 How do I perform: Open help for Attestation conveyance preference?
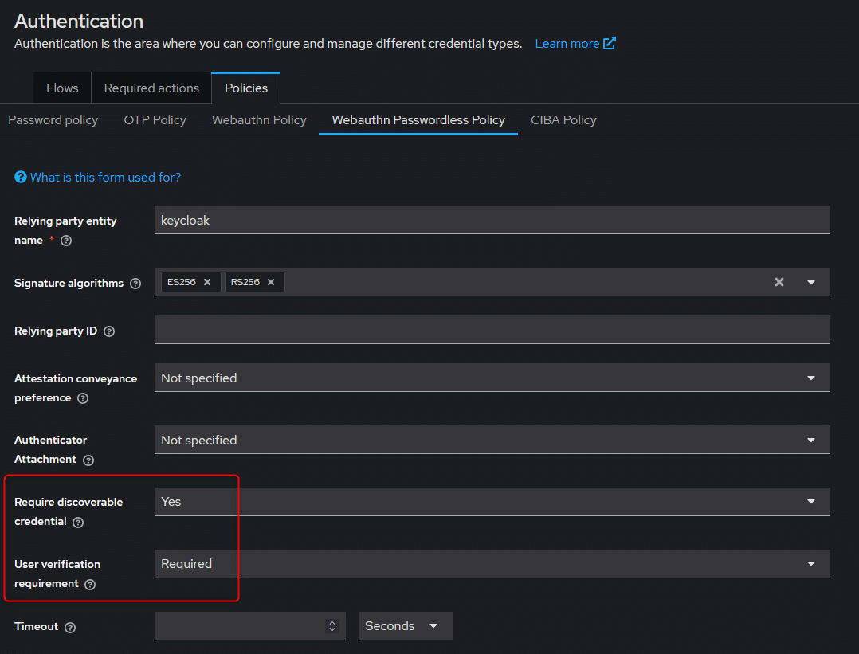tap(83, 398)
